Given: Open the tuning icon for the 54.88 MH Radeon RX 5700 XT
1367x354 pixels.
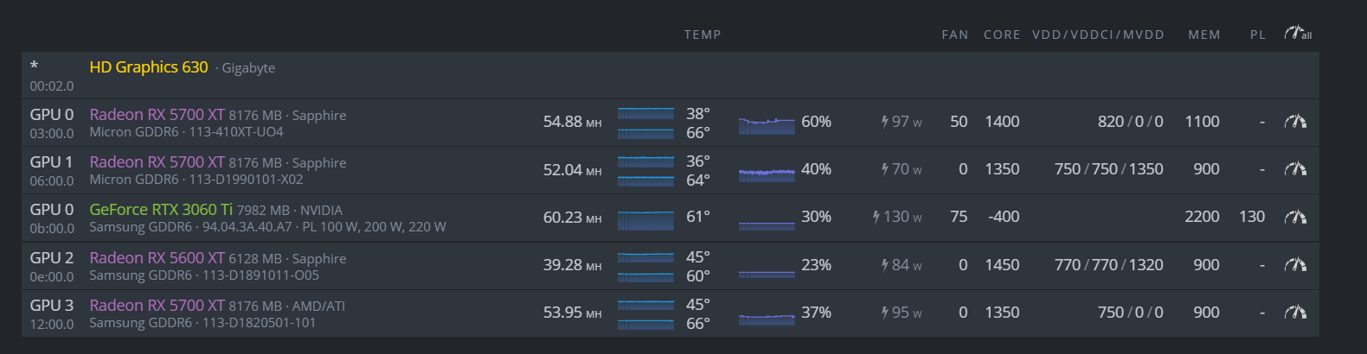Looking at the screenshot, I should coord(1295,122).
